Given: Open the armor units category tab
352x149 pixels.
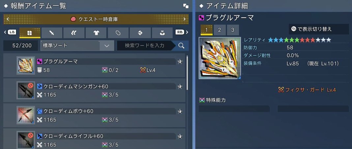Looking at the screenshot, I should 74,33.
